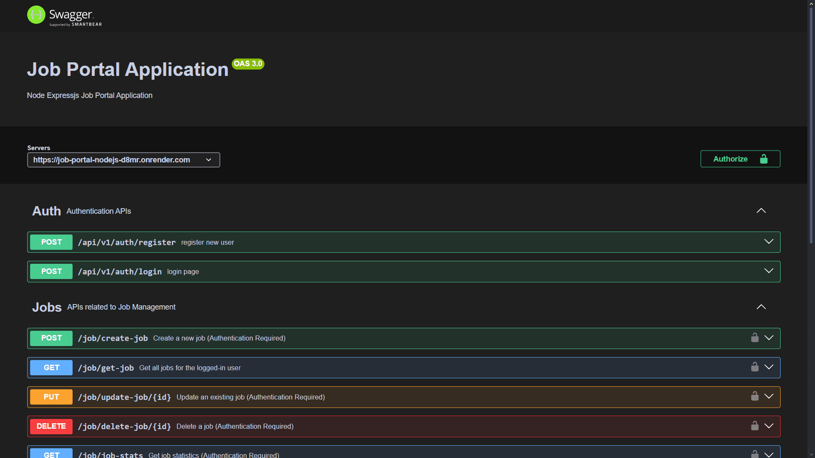
Task: Click 'Node Expressjs Job Portal Application' description
Action: coord(90,95)
